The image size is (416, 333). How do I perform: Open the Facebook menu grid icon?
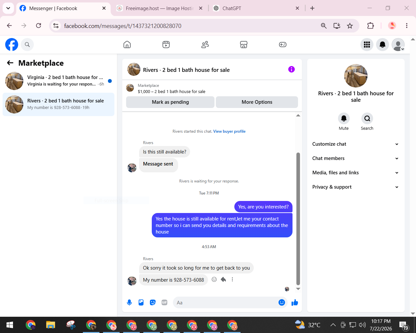pos(367,45)
